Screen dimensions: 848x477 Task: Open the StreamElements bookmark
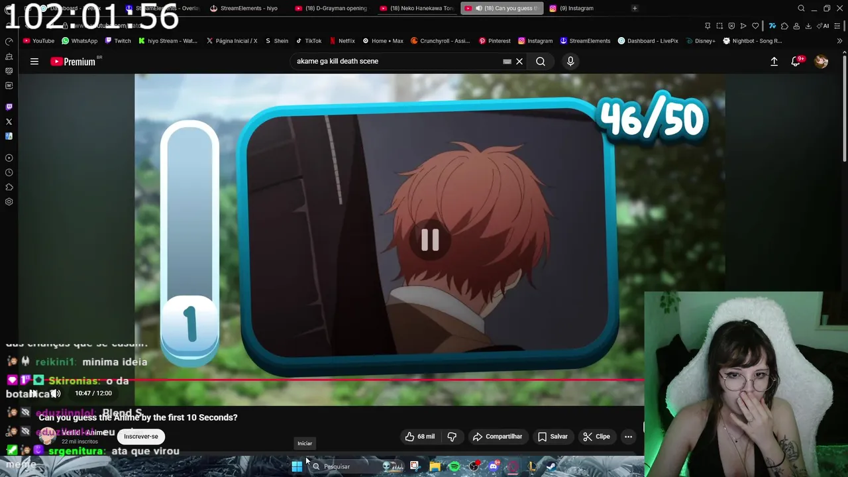pyautogui.click(x=585, y=41)
